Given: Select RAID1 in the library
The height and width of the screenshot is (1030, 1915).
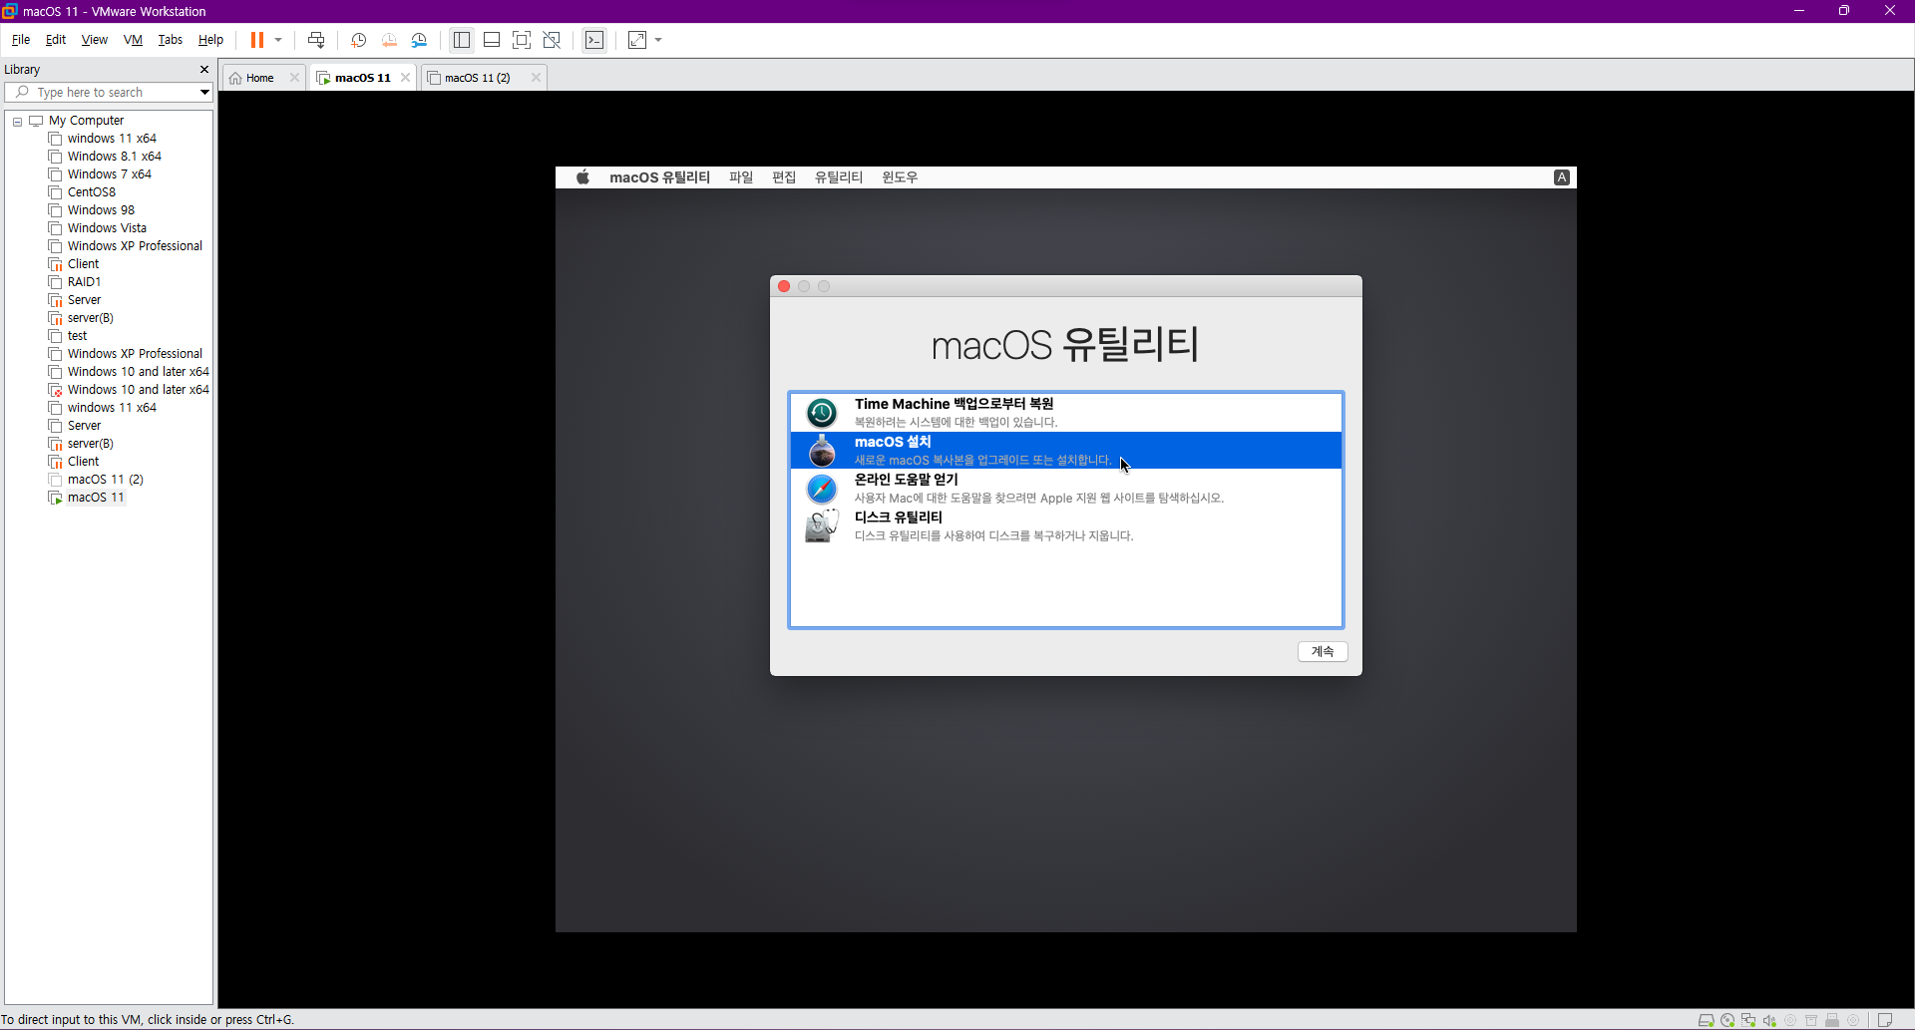Looking at the screenshot, I should coord(84,282).
